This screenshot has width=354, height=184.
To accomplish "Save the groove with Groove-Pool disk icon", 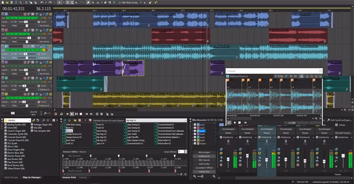I will tap(80, 120).
